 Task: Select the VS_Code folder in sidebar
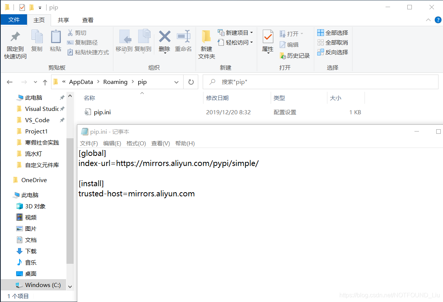click(x=37, y=120)
